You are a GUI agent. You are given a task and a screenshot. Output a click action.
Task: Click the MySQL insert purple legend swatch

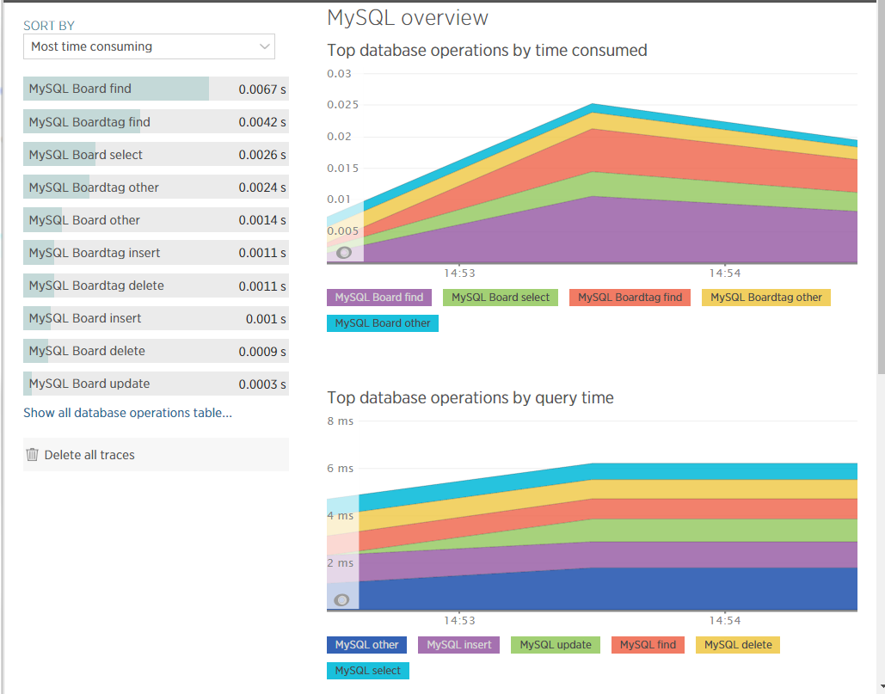[459, 645]
